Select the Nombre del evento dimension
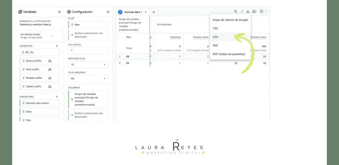Image resolution: width=339 pixels, height=165 pixels. pos(40,103)
